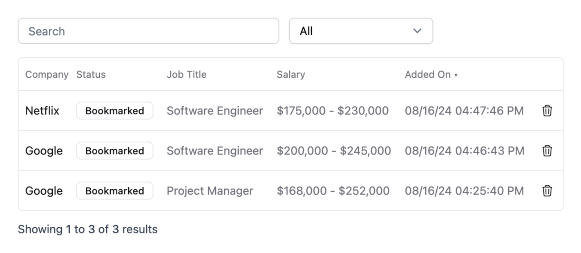Sort the table by Status column
Viewport: 581px width, 253px height.
coord(91,75)
